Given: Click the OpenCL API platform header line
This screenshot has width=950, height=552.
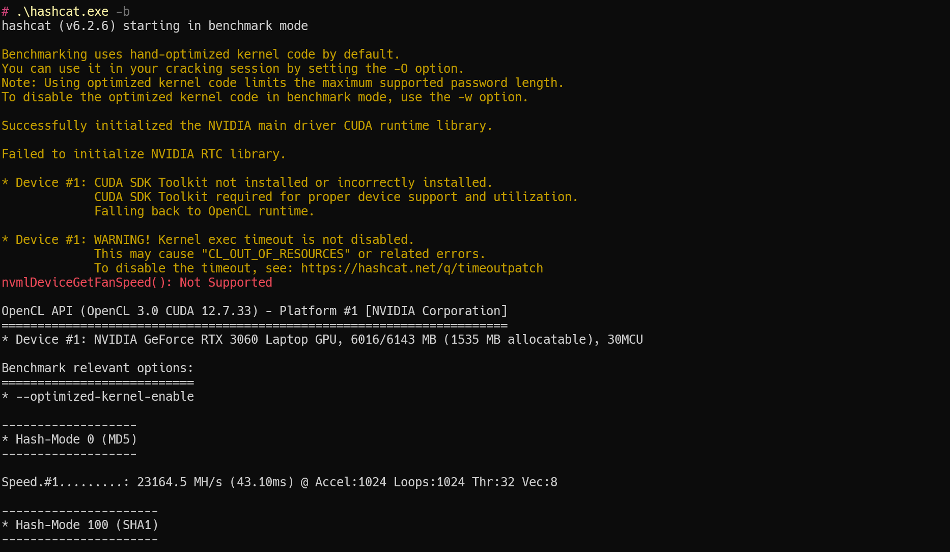Looking at the screenshot, I should 254,311.
